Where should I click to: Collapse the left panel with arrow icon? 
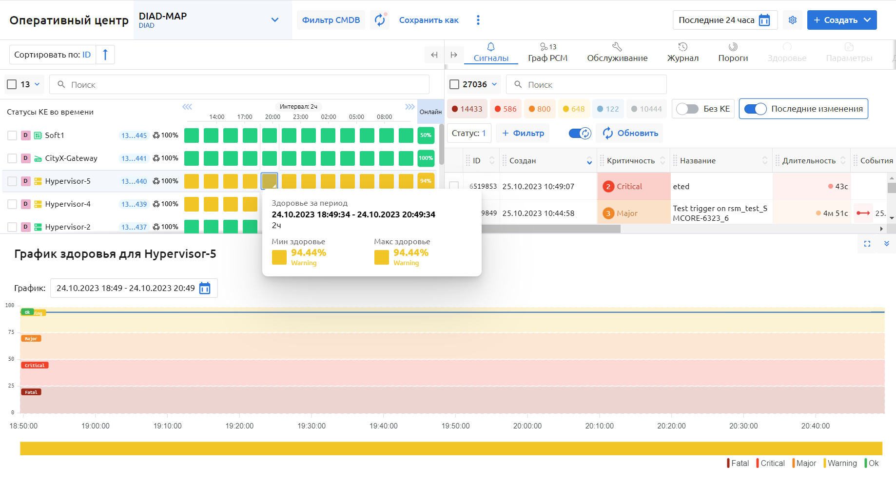(434, 55)
